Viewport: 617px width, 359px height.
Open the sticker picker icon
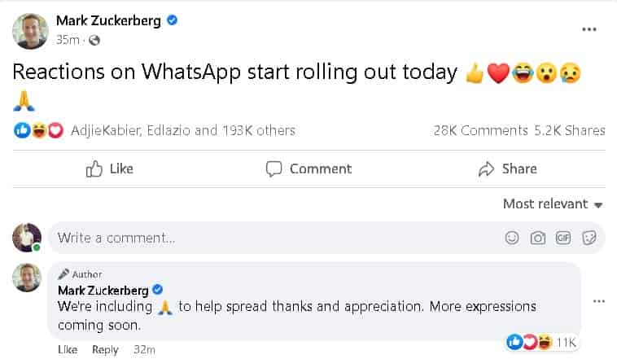(590, 238)
